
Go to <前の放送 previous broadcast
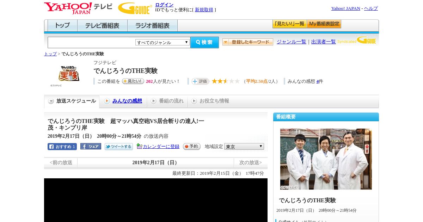click(61, 162)
